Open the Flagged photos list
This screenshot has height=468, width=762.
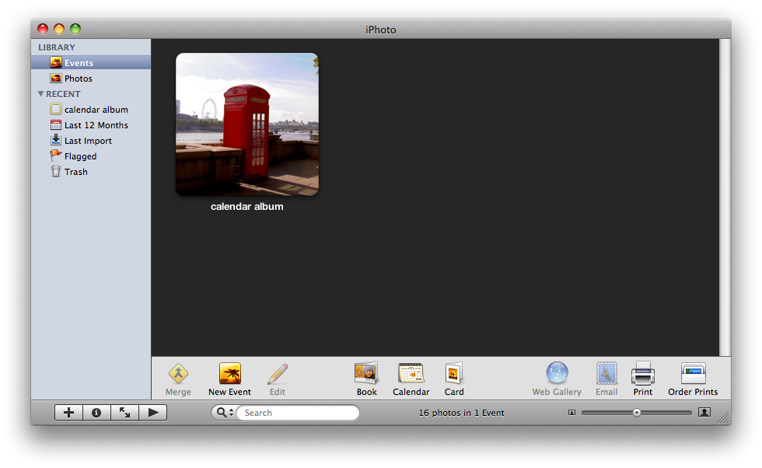pos(80,156)
